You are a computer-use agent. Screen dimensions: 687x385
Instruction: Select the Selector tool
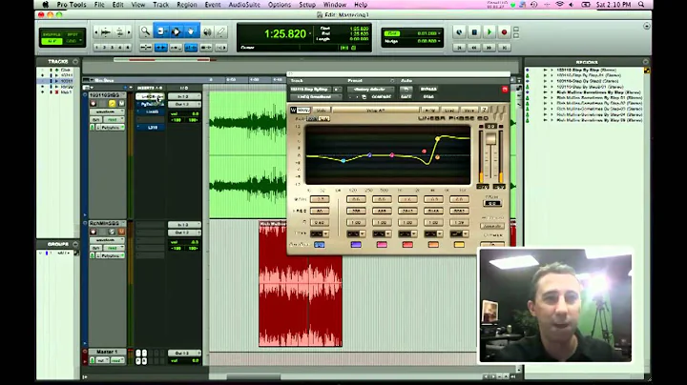(x=177, y=32)
